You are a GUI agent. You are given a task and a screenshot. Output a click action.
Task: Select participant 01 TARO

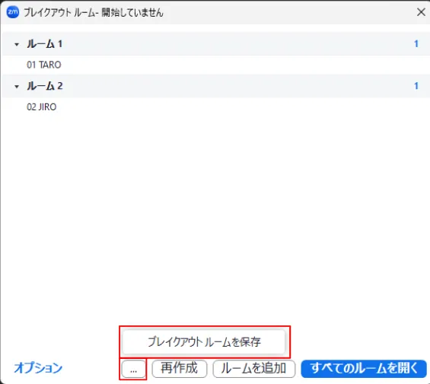click(44, 65)
